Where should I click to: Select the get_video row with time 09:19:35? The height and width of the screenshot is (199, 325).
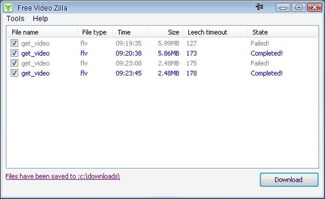point(162,43)
